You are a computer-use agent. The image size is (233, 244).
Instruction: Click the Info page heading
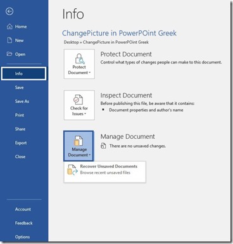(x=73, y=14)
